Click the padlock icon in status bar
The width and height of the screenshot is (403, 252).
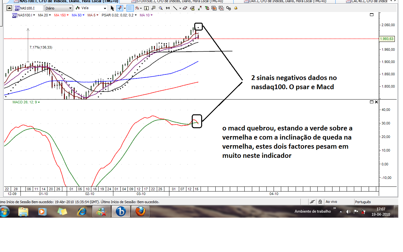click(x=320, y=202)
